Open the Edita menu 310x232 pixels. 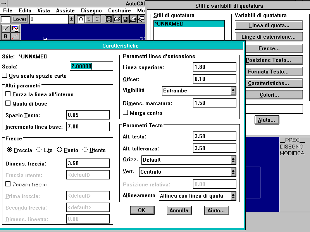(x=25, y=10)
